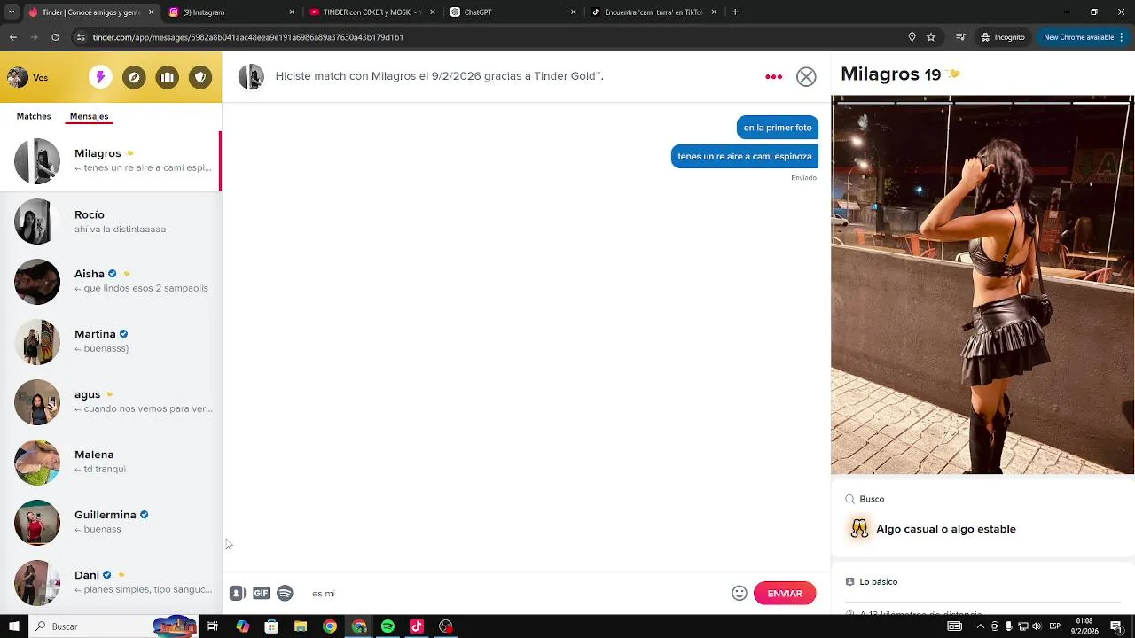Open the taskbar clock and date
This screenshot has width=1135, height=638.
coord(1084,626)
